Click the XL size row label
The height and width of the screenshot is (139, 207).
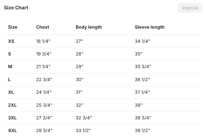coord(11,92)
